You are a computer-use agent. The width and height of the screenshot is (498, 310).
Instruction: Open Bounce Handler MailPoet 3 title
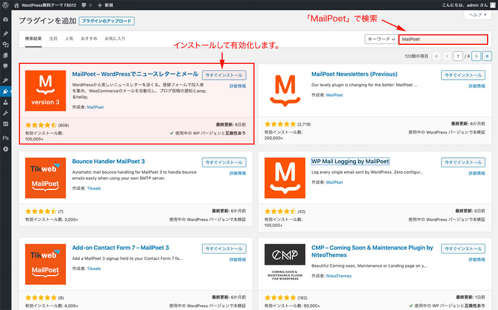pos(108,161)
